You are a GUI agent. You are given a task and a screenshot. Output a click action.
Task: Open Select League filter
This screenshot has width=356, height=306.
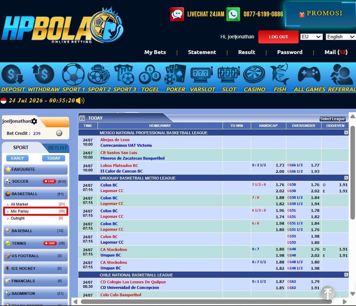[332, 119]
